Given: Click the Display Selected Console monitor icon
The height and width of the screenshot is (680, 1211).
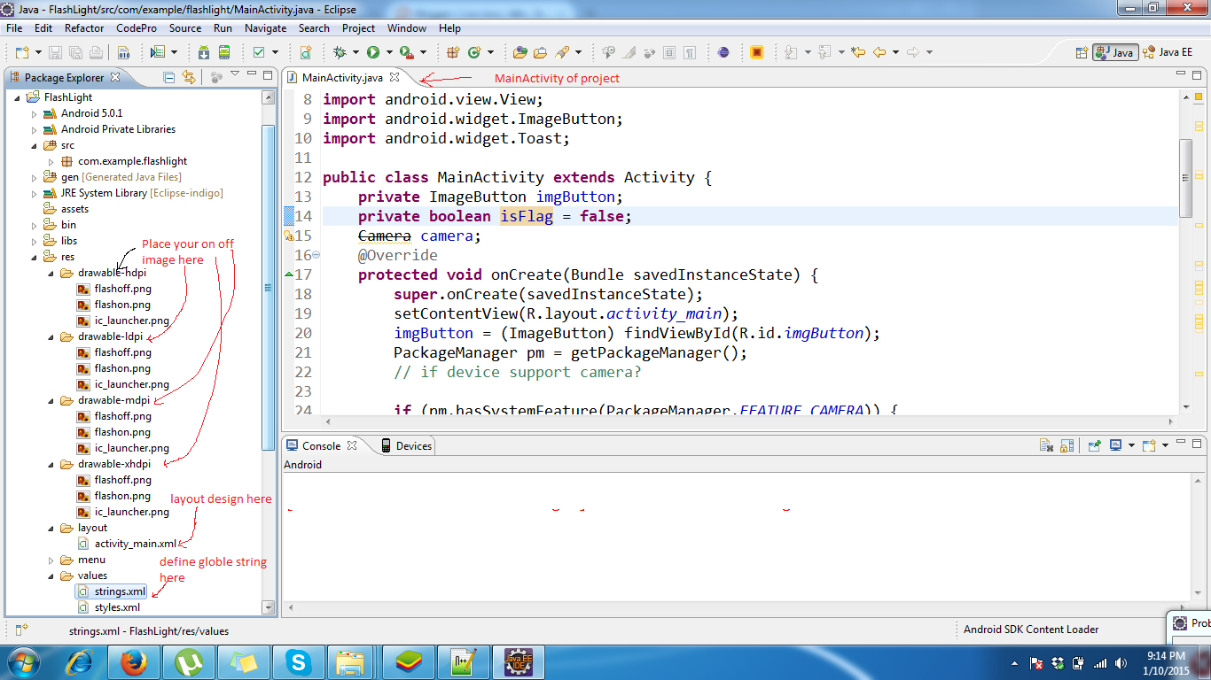Looking at the screenshot, I should 1116,445.
